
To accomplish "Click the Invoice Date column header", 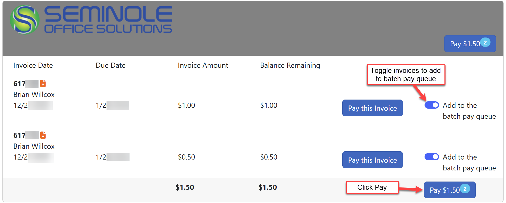I will (33, 65).
